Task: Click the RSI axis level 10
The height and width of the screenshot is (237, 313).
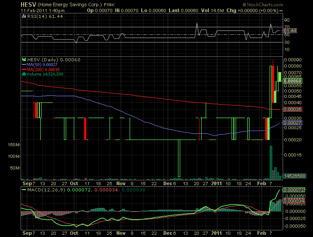Action: pyautogui.click(x=287, y=50)
